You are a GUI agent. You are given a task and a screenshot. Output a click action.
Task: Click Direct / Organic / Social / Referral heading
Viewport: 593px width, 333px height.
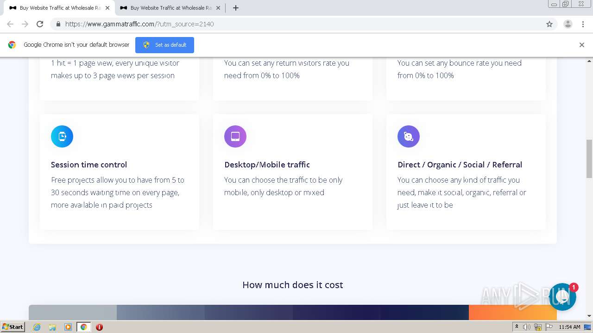[460, 165]
